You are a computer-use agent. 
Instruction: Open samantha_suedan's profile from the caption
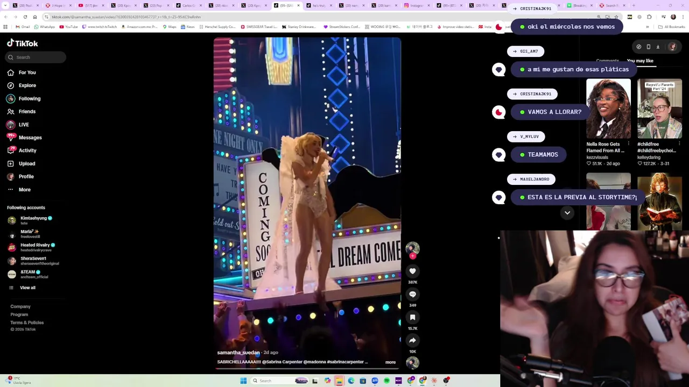pyautogui.click(x=238, y=353)
